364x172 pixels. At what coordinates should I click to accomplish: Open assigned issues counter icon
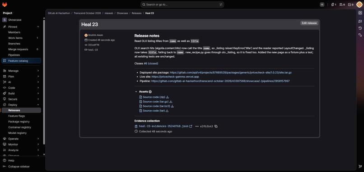(334, 5)
